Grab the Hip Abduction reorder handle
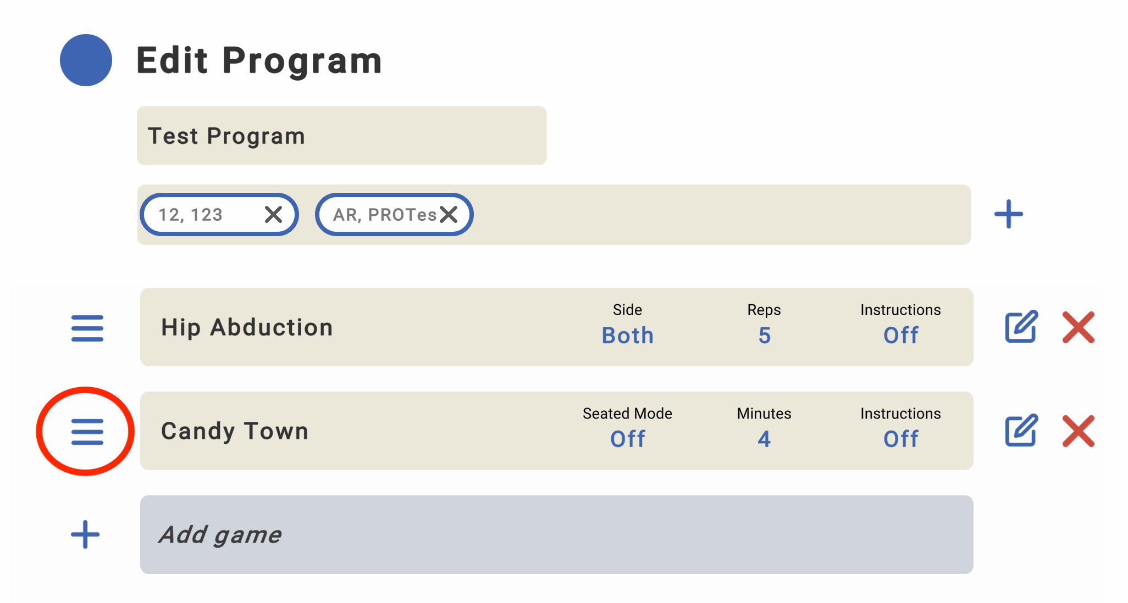The image size is (1128, 603). click(87, 328)
